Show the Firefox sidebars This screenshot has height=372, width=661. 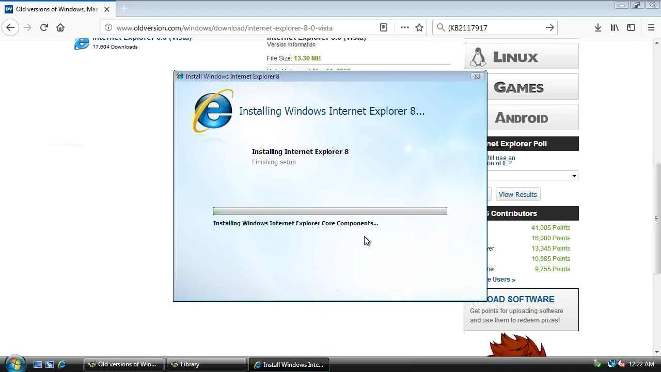tap(631, 28)
